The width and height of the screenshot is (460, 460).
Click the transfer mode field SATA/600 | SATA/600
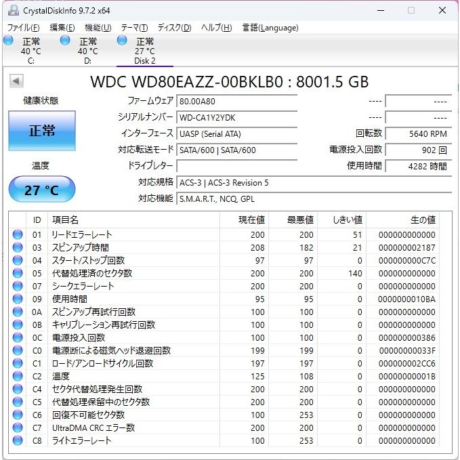pyautogui.click(x=236, y=150)
